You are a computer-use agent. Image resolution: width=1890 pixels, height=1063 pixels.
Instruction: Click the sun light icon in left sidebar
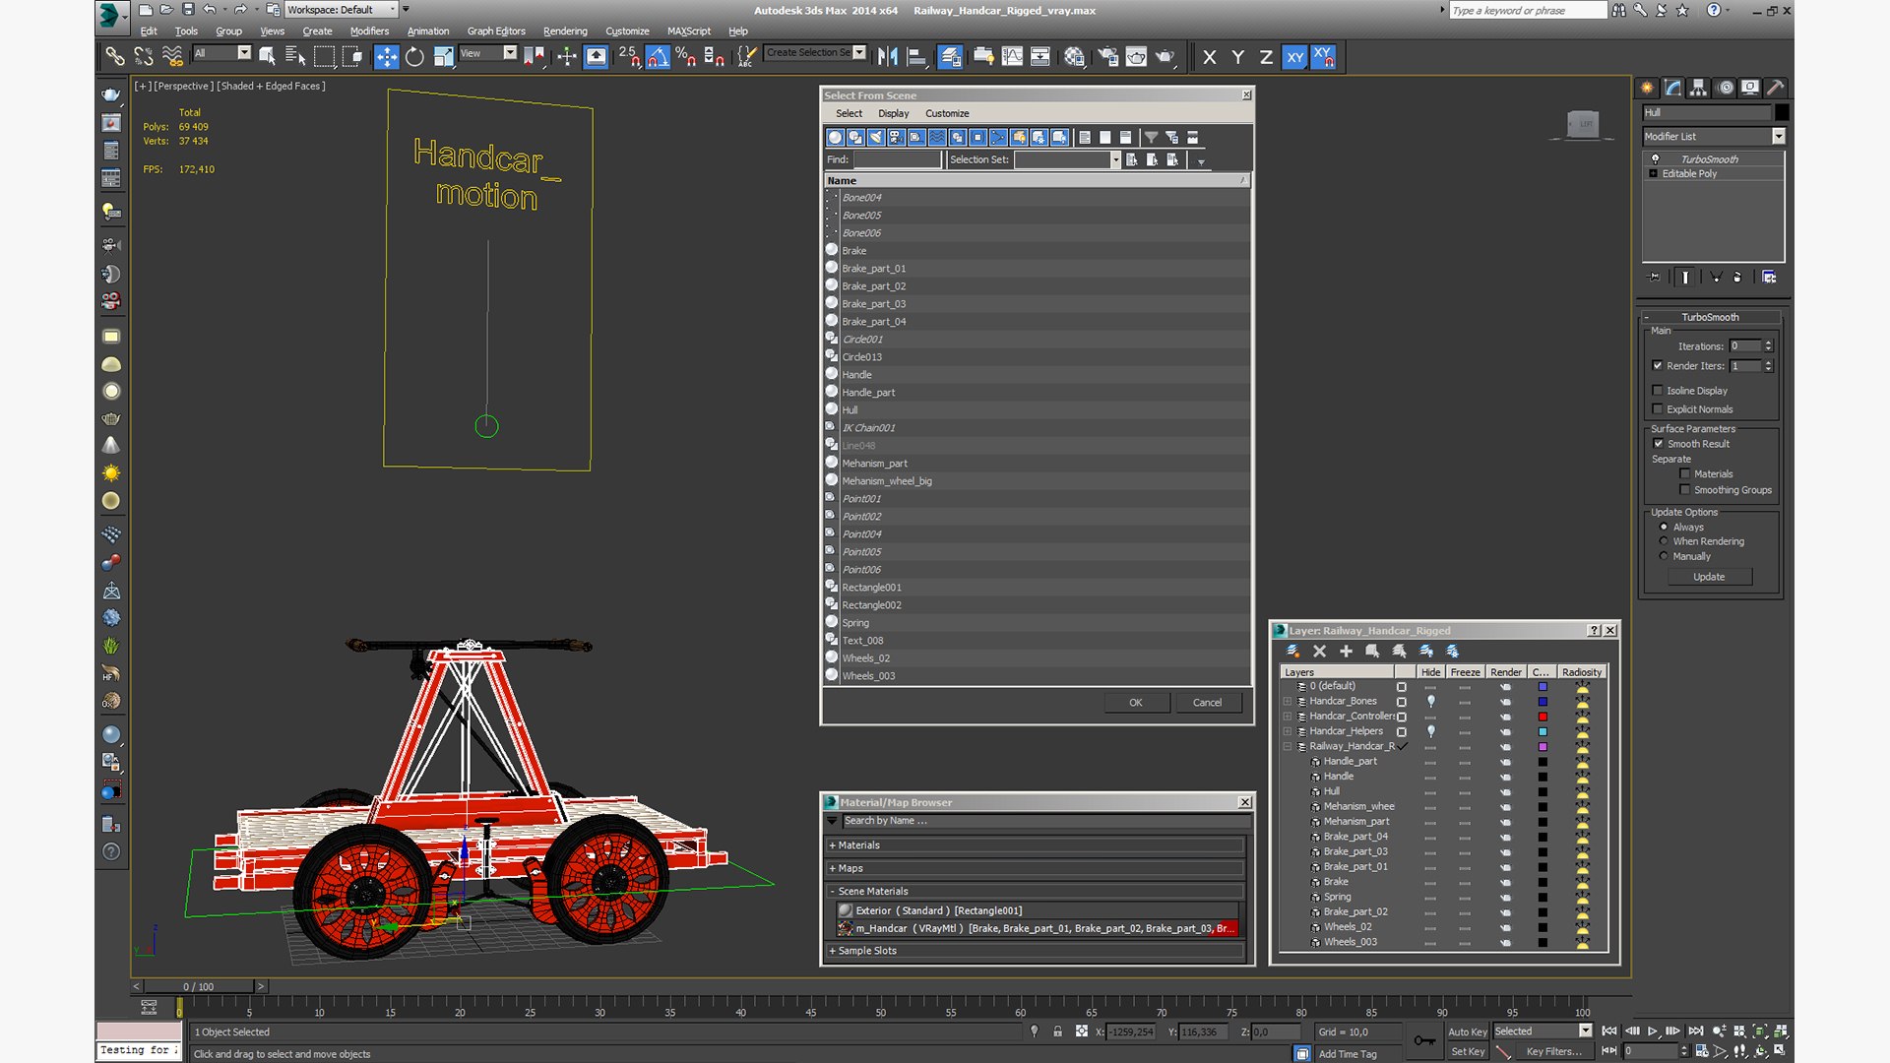click(111, 473)
